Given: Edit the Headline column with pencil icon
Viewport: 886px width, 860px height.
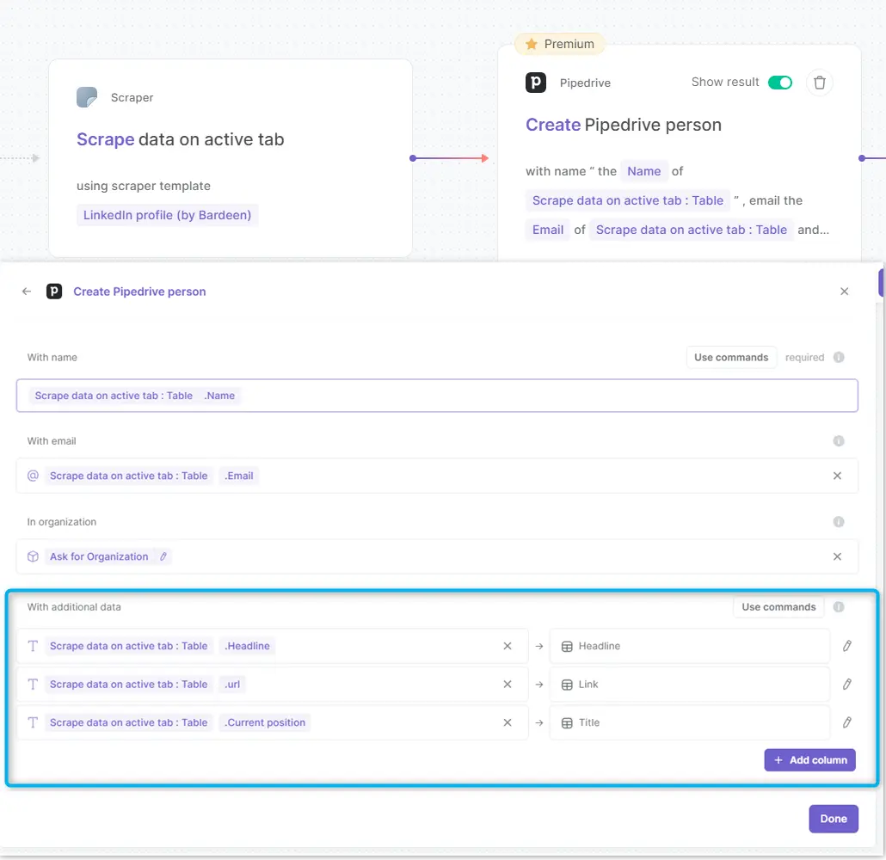Looking at the screenshot, I should [x=847, y=646].
